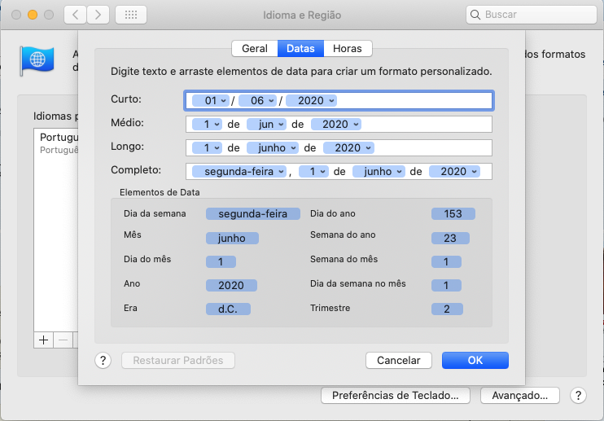
Task: Go back with the left chevron
Action: pyautogui.click(x=76, y=15)
